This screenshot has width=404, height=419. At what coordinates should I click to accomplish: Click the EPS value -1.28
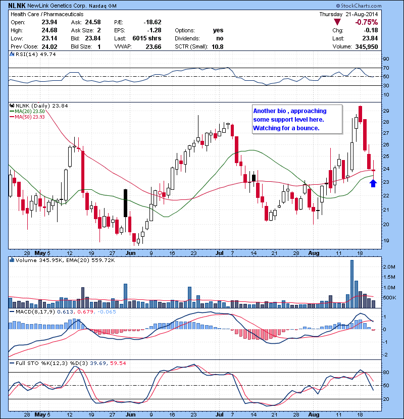point(154,30)
